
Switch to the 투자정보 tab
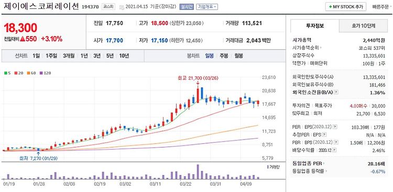tap(315, 26)
